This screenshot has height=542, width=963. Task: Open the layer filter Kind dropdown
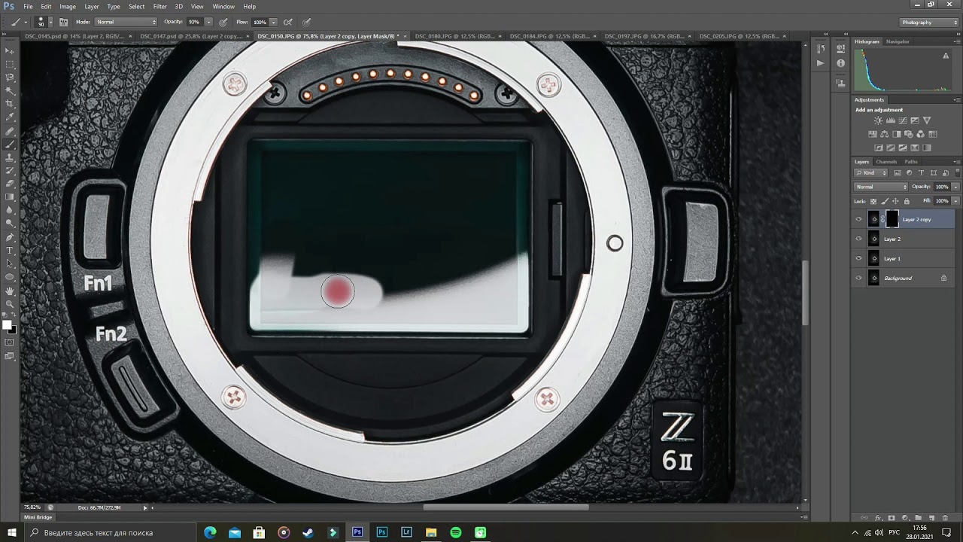[870, 173]
